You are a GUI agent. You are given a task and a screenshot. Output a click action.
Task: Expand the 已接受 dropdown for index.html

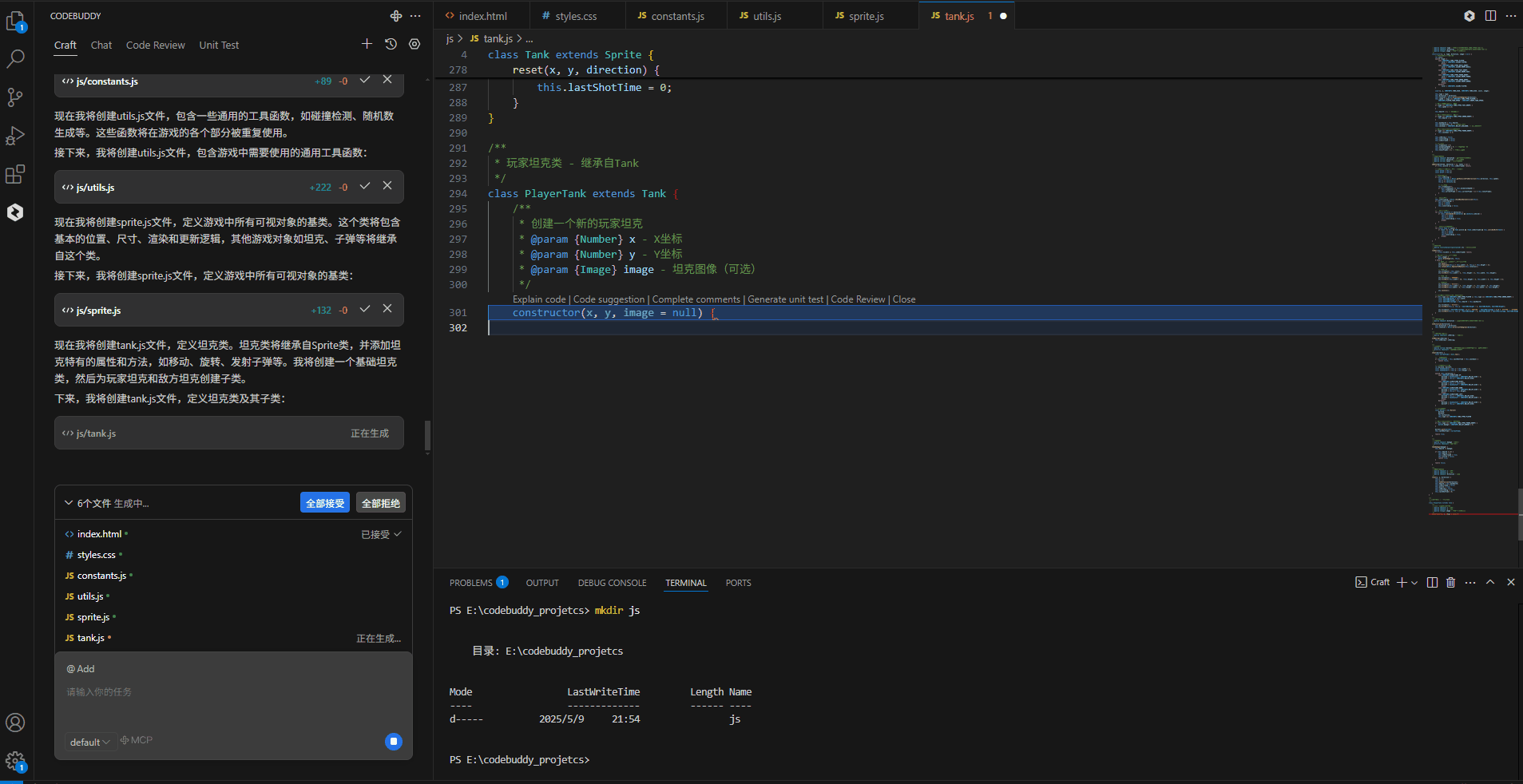tap(381, 534)
